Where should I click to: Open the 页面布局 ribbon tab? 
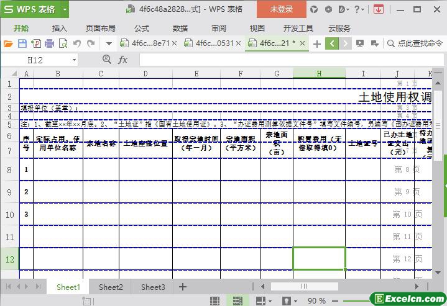point(100,28)
